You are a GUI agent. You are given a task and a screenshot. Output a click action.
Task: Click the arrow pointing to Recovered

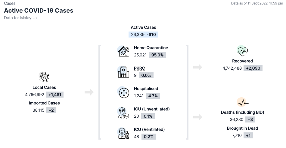pyautogui.click(x=197, y=67)
